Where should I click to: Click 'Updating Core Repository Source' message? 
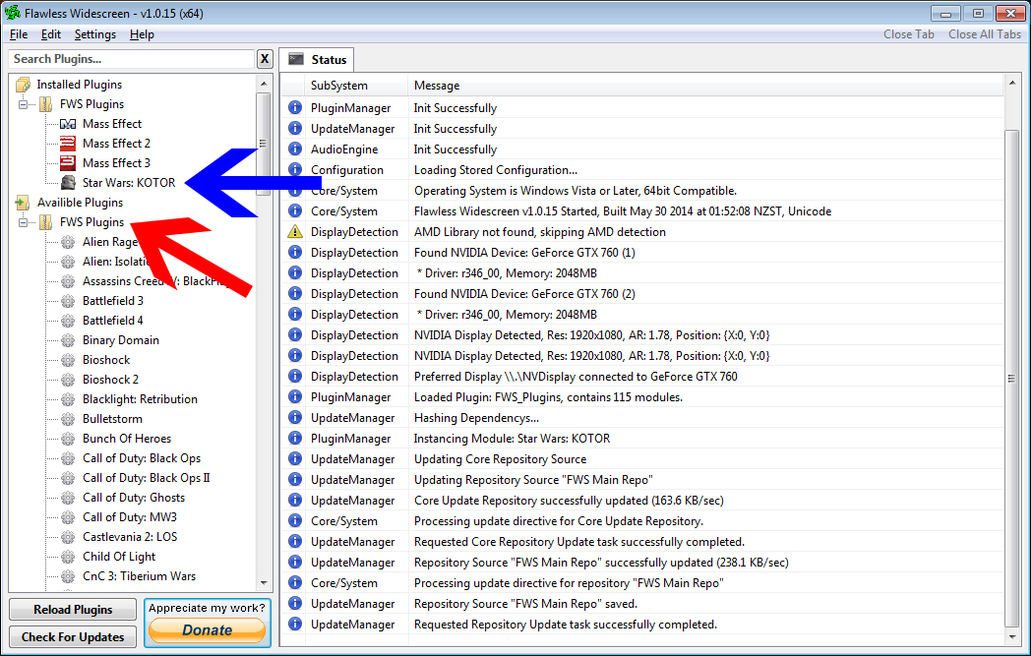(x=500, y=458)
